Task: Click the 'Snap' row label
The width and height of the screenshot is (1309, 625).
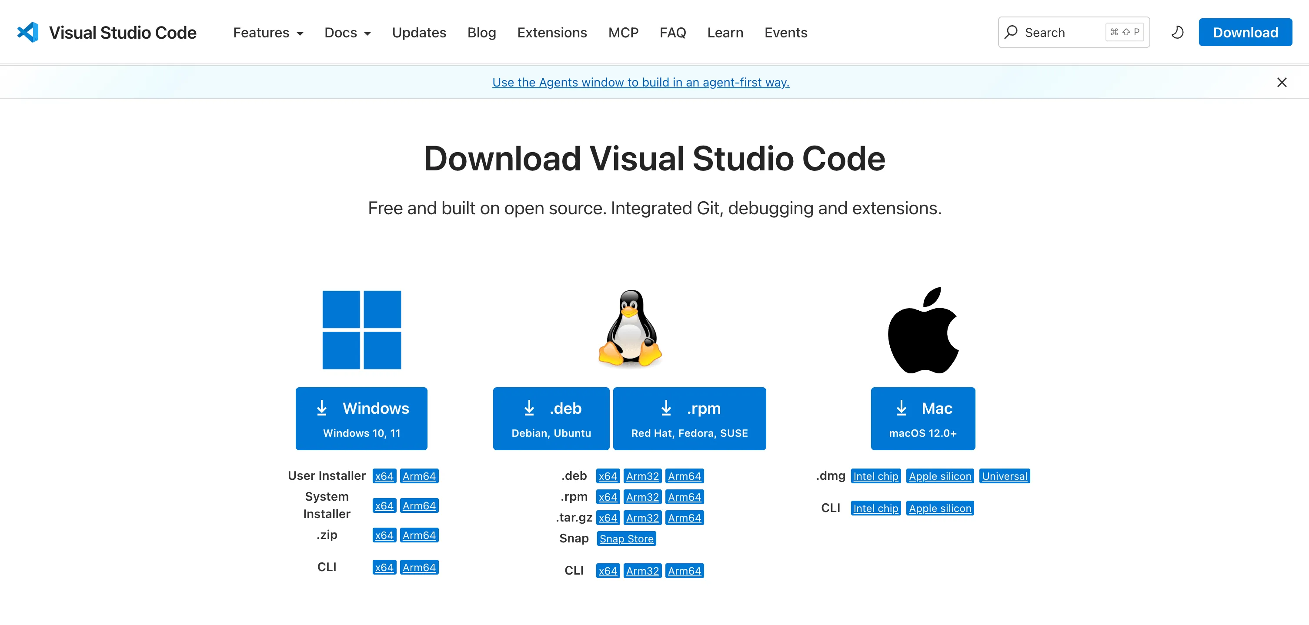Action: tap(574, 538)
